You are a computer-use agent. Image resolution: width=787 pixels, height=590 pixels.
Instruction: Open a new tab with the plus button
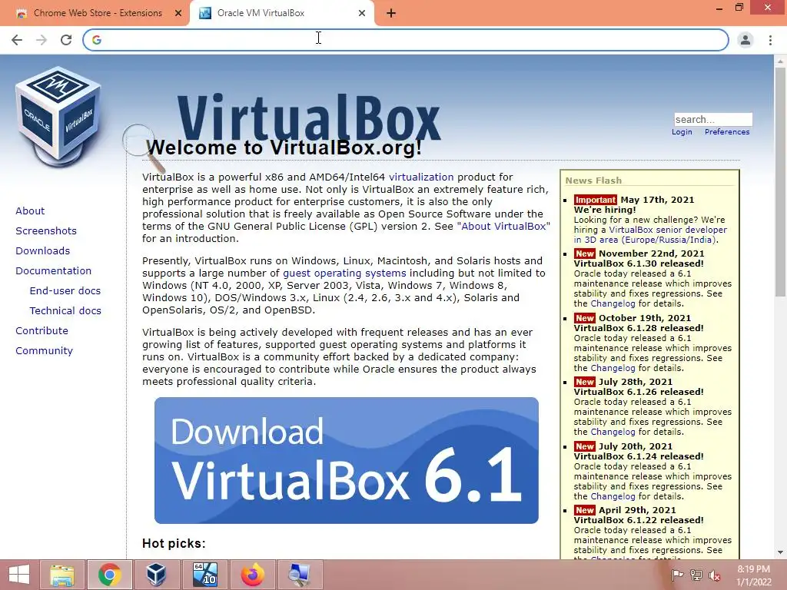point(391,14)
